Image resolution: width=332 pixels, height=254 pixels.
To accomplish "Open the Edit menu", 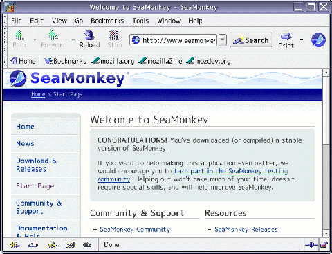I will (37, 21).
